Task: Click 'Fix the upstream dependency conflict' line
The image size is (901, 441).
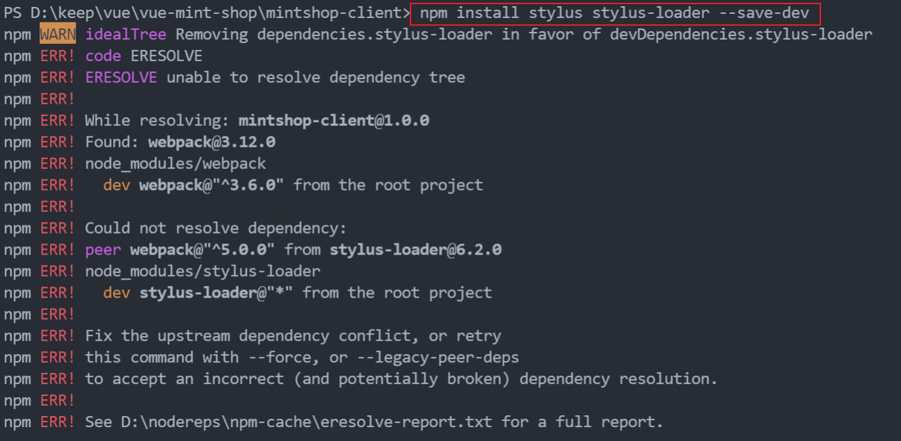Action: click(x=293, y=336)
